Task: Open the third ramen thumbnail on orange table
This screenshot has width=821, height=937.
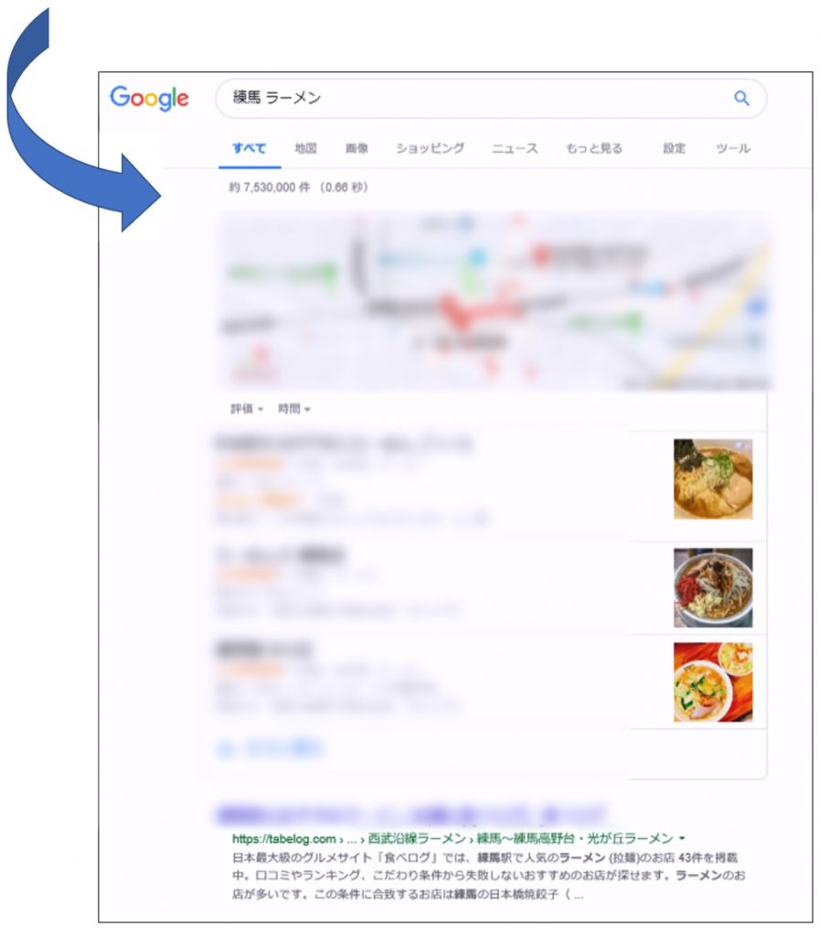Action: pos(713,682)
